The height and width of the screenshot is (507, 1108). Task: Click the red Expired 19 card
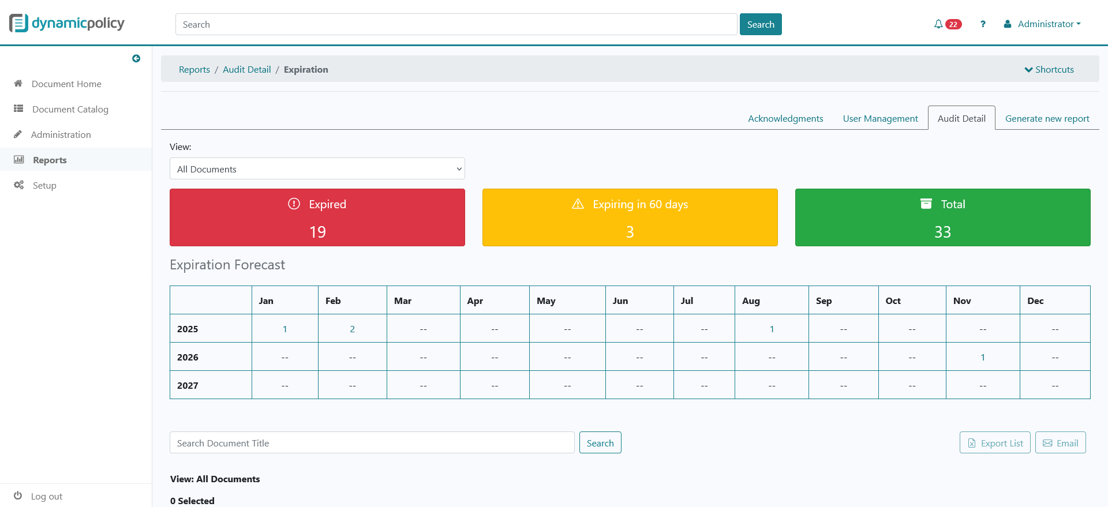(x=317, y=217)
